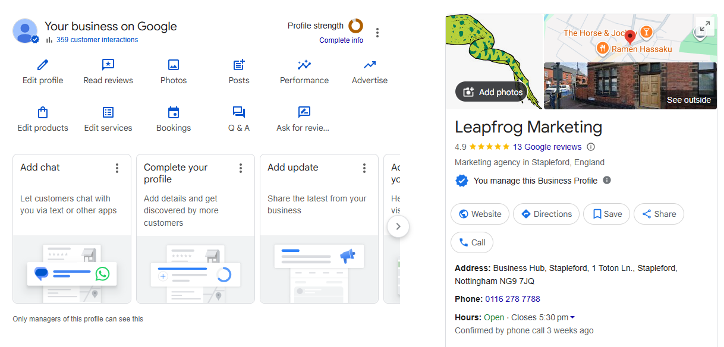Click the reviews info icon

pyautogui.click(x=591, y=147)
